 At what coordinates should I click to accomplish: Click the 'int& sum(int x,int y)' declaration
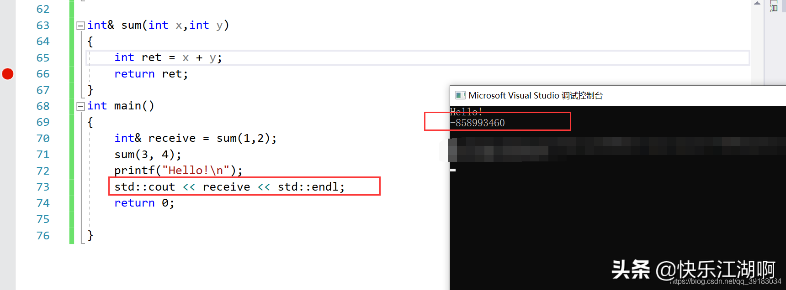[158, 25]
